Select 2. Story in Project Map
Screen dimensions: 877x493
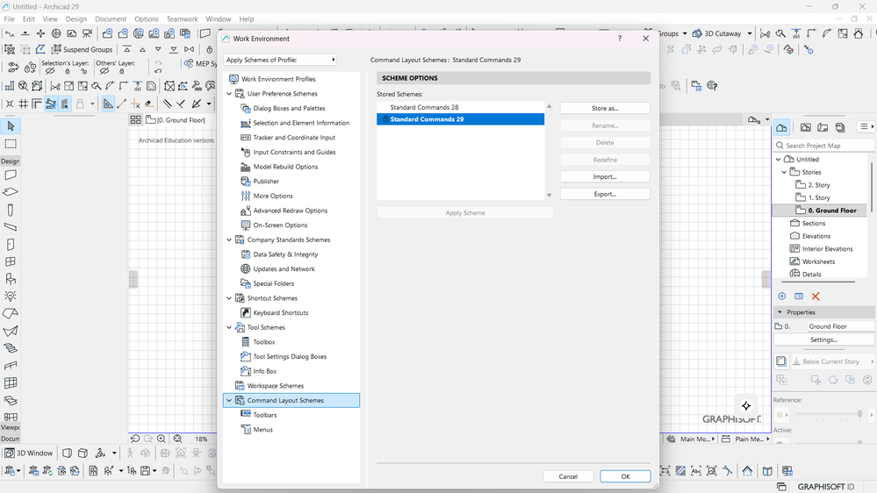pos(819,185)
